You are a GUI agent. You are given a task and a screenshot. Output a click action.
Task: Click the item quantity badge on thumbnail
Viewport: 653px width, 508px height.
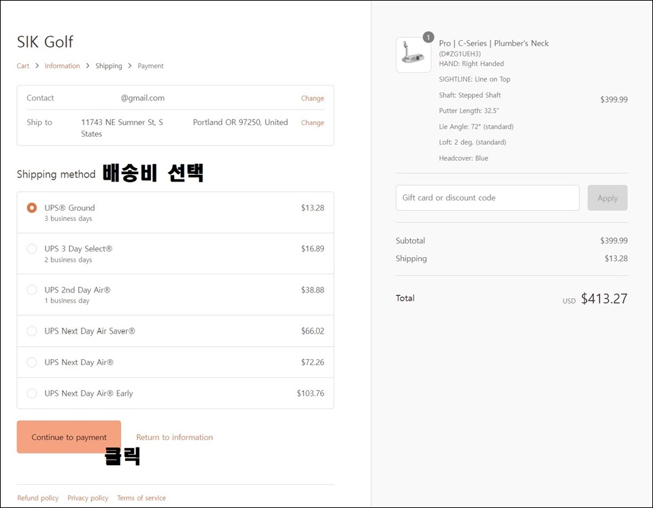tap(428, 37)
